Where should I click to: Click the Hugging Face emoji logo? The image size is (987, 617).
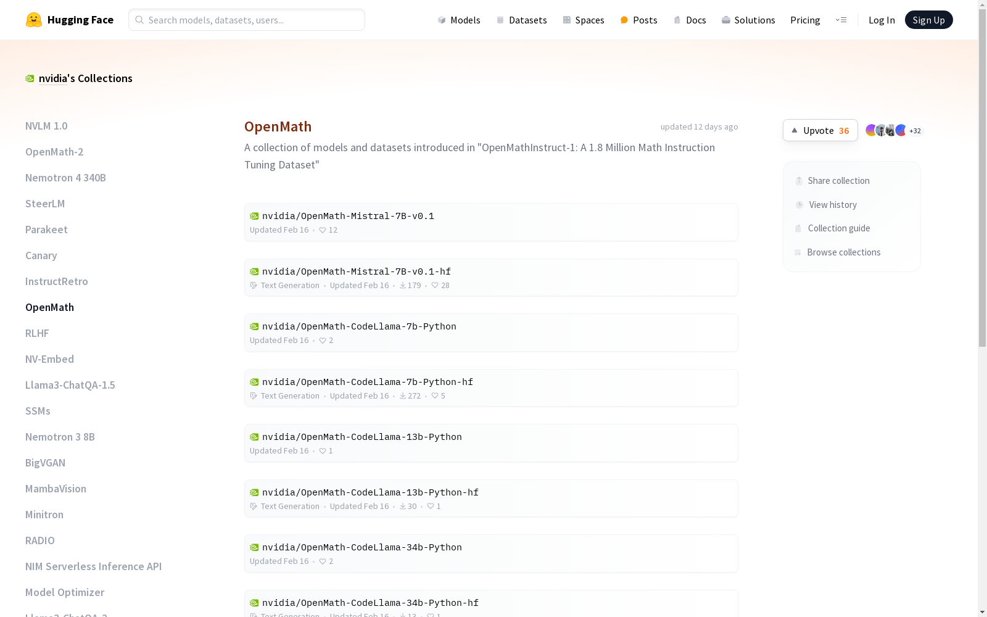pos(33,19)
